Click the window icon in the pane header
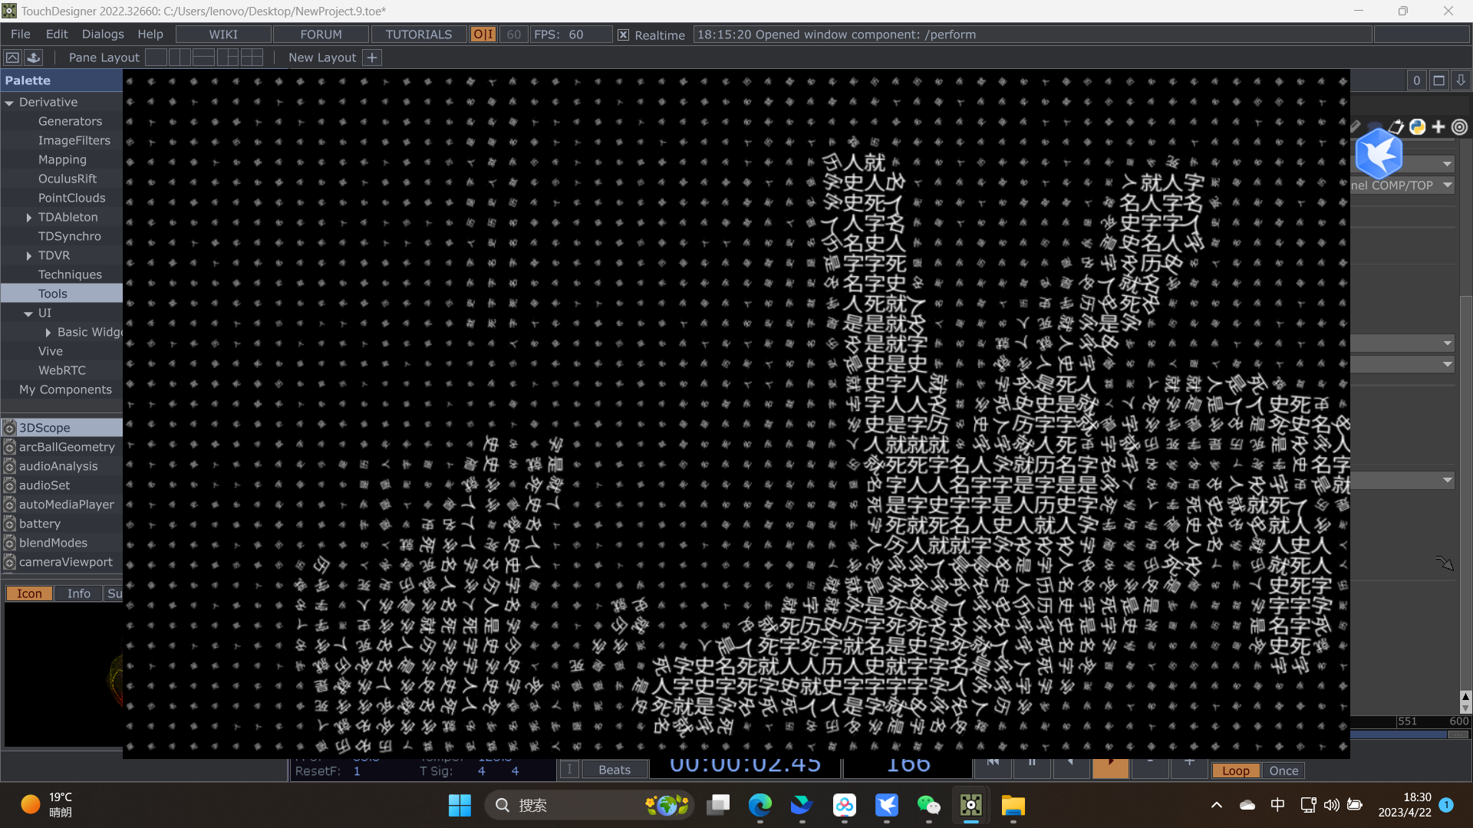This screenshot has width=1473, height=828. [x=1439, y=80]
